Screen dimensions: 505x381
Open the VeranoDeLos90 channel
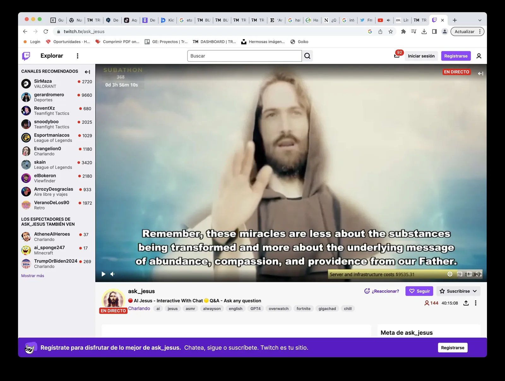coord(56,205)
